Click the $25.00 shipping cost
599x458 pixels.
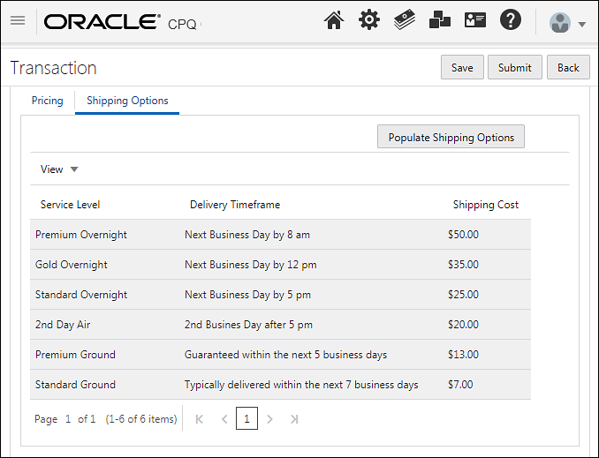coord(463,294)
